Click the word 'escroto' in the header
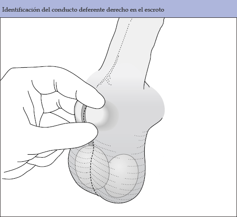 [x=154, y=10]
